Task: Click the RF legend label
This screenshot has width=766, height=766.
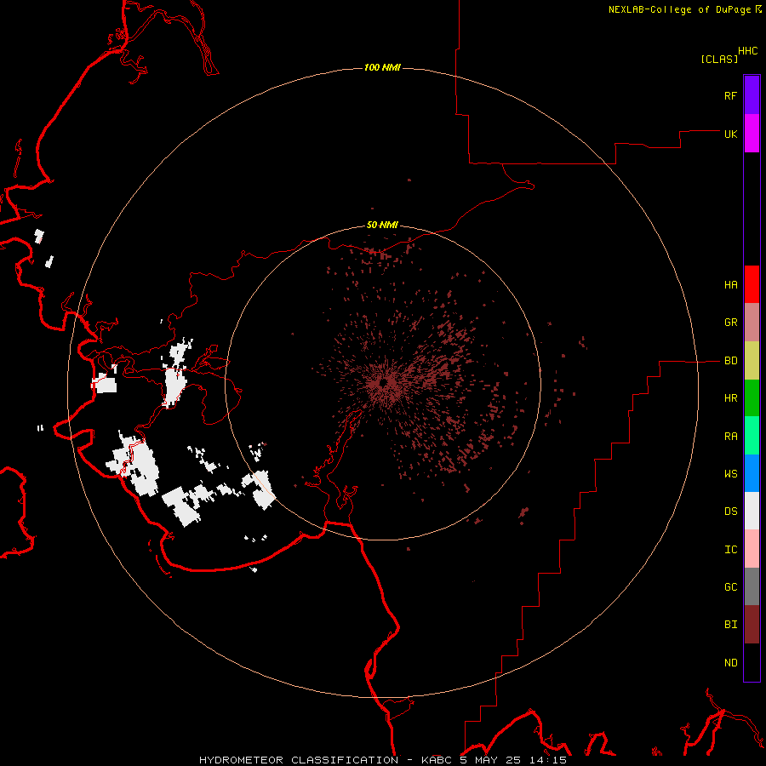Action: [731, 95]
